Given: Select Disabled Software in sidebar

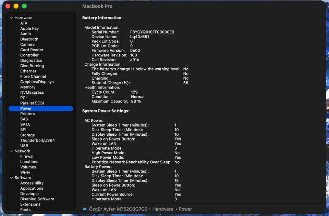Looking at the screenshot, I should click(37, 199).
